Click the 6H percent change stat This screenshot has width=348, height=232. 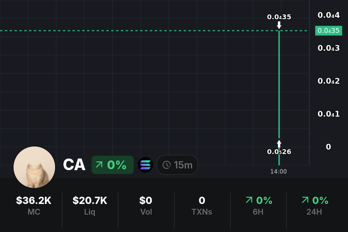[x=259, y=205]
